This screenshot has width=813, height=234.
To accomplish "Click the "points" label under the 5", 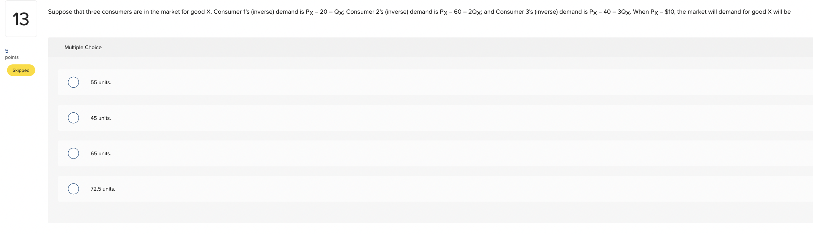I will coord(12,57).
